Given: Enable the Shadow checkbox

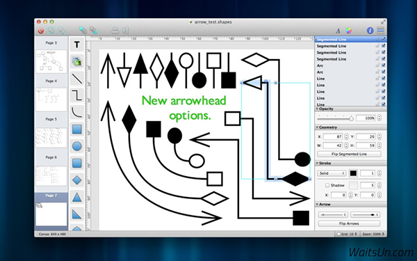Looking at the screenshot, I should coord(327,185).
